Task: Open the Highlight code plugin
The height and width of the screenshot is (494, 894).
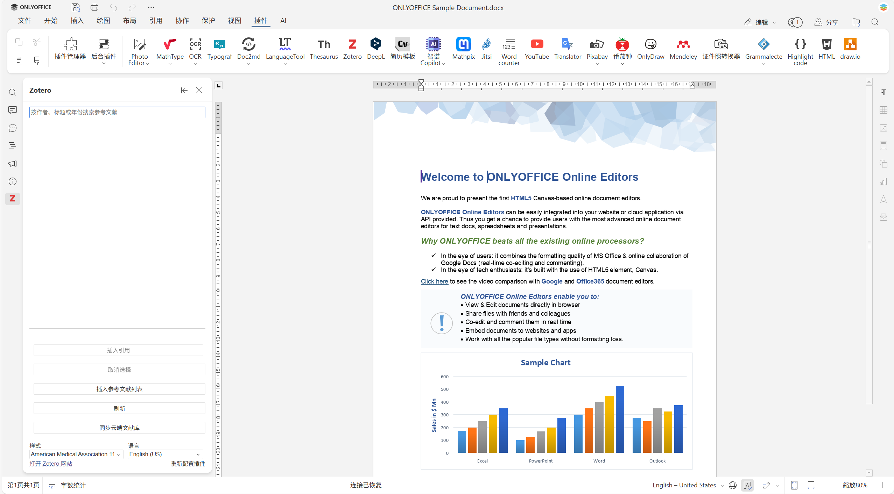Action: [x=800, y=51]
